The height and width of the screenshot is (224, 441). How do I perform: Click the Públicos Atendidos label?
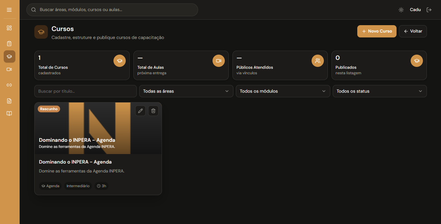click(x=255, y=68)
